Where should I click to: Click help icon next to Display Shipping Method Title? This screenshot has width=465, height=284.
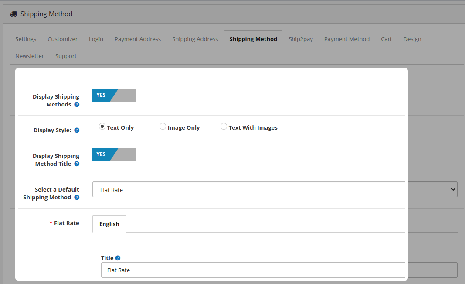point(77,164)
